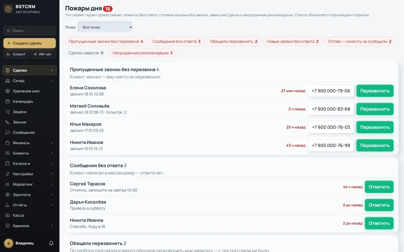Image resolution: width=404 pixels, height=252 pixels.
Task: Click the Создать сделку button
Action: (x=29, y=43)
